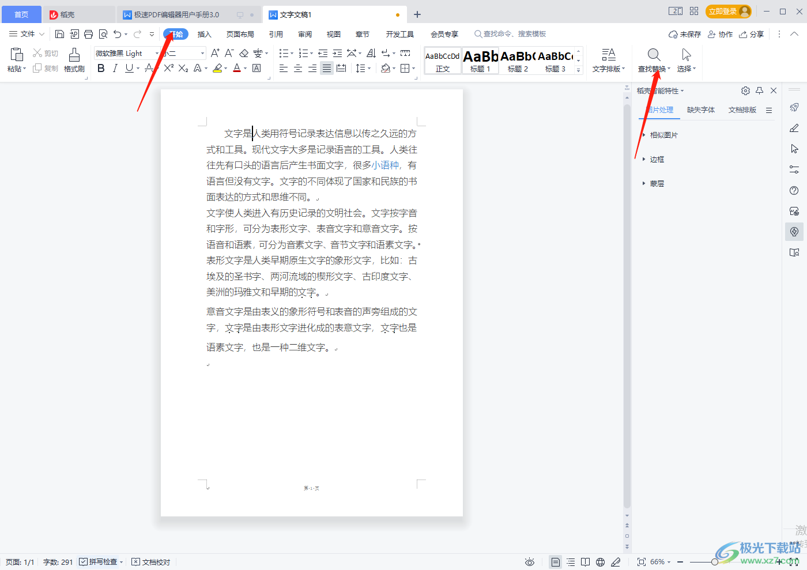
Task: Click 文档校对 in status bar
Action: pos(151,562)
